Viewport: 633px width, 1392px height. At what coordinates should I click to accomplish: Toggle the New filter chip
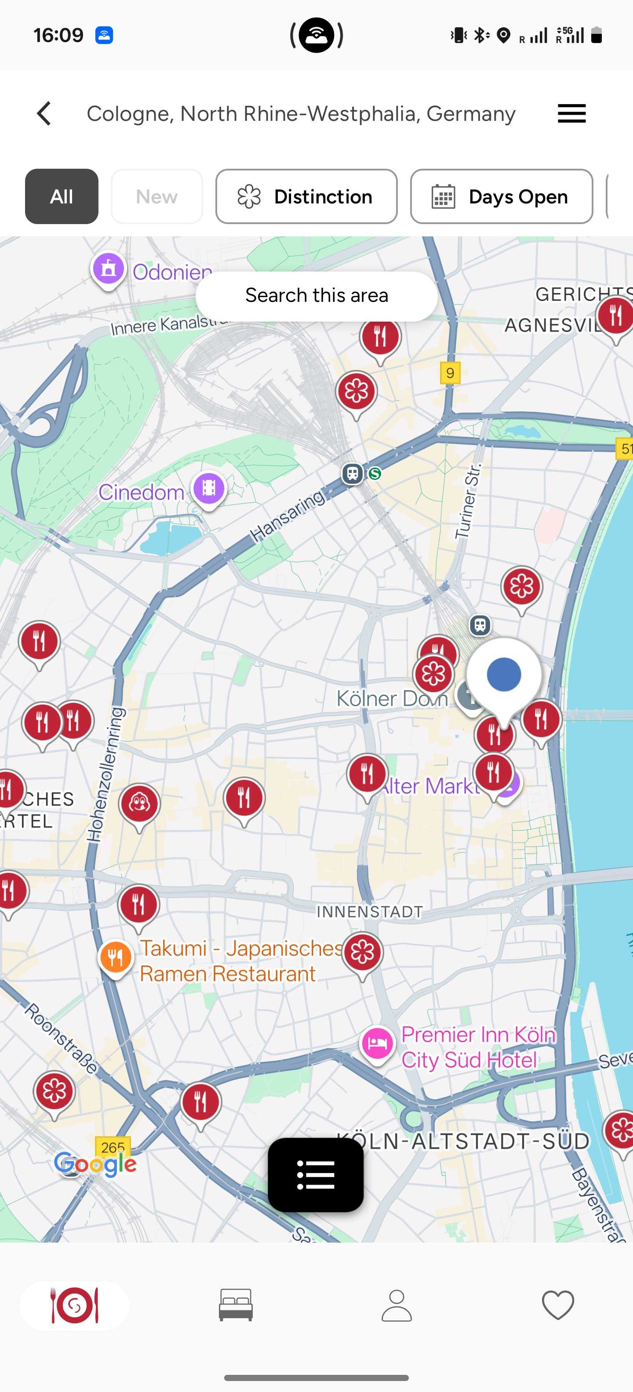[157, 196]
